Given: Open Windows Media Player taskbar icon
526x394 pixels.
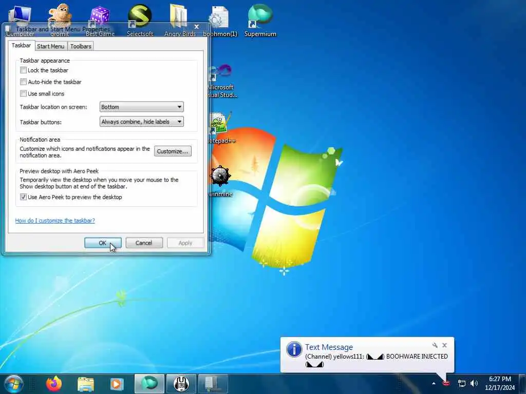Looking at the screenshot, I should coord(117,384).
